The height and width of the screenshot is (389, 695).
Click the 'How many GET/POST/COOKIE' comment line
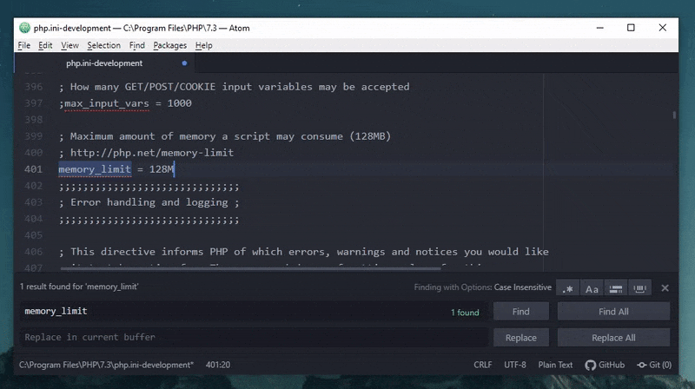click(x=234, y=87)
